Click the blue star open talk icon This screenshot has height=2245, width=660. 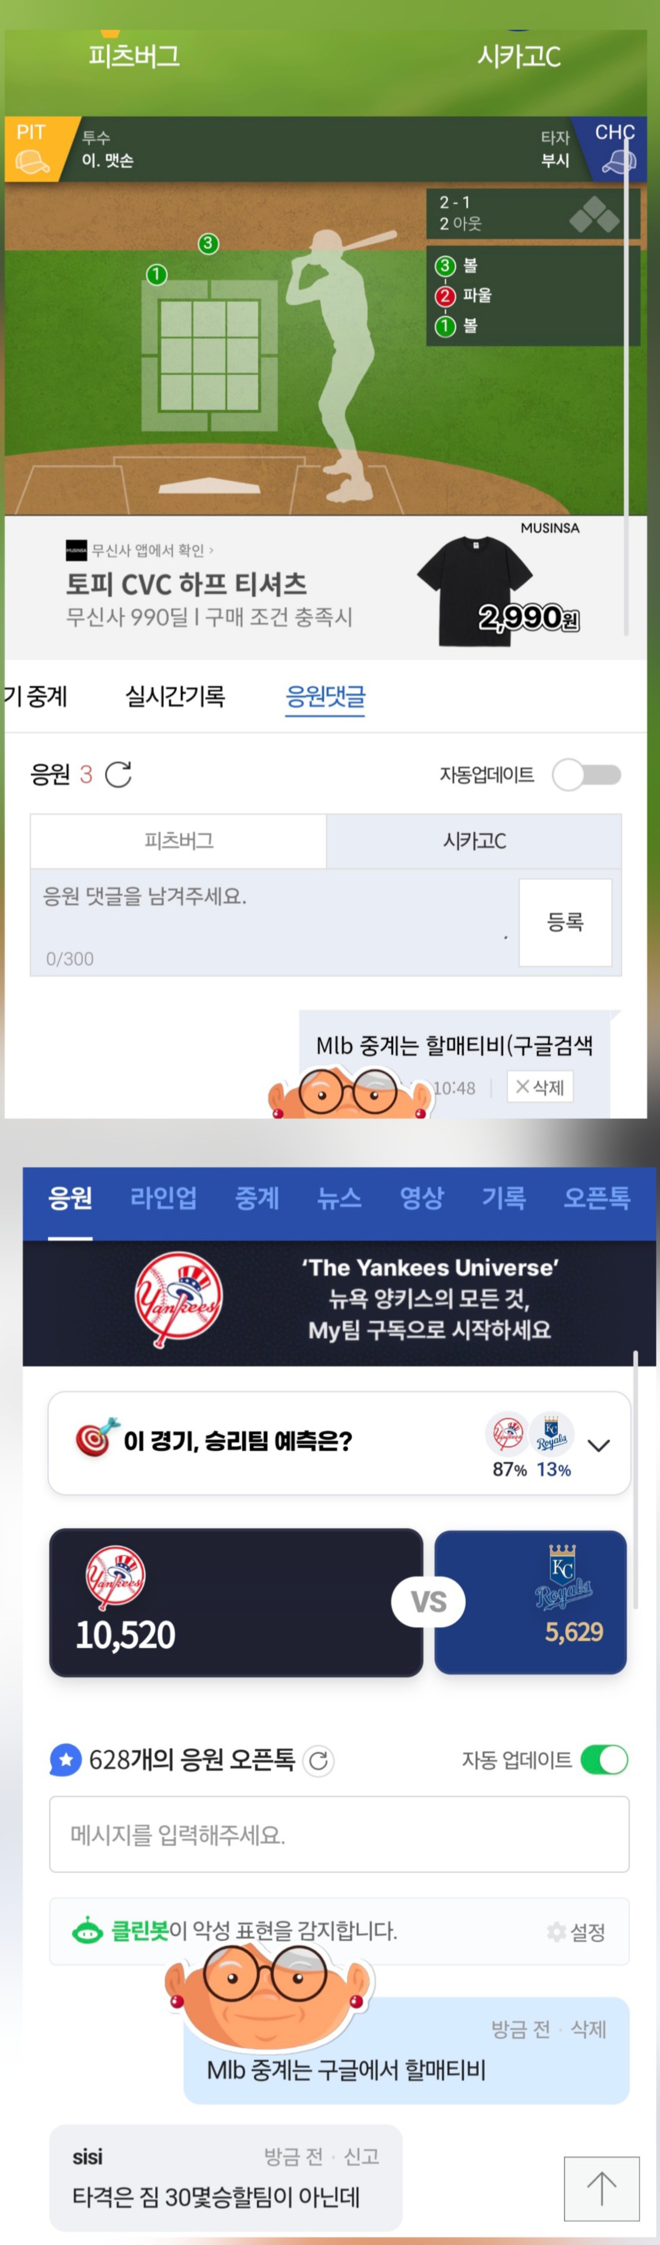pos(65,1760)
